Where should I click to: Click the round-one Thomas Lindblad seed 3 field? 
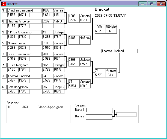24,76
